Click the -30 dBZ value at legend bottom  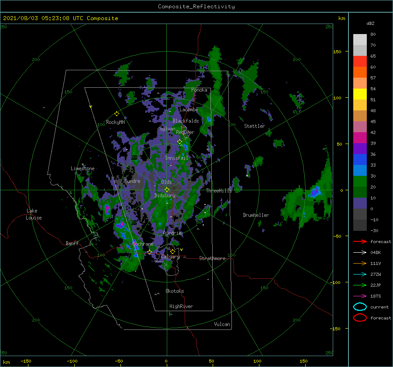374,231
